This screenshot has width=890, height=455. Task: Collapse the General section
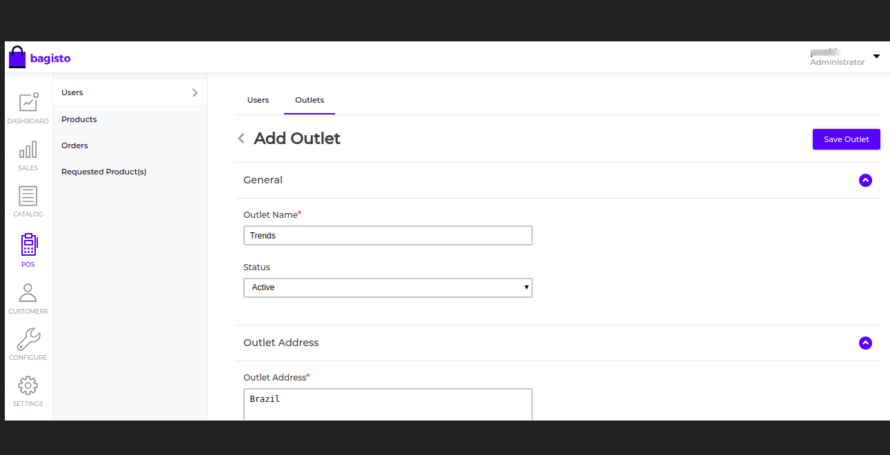click(x=865, y=180)
